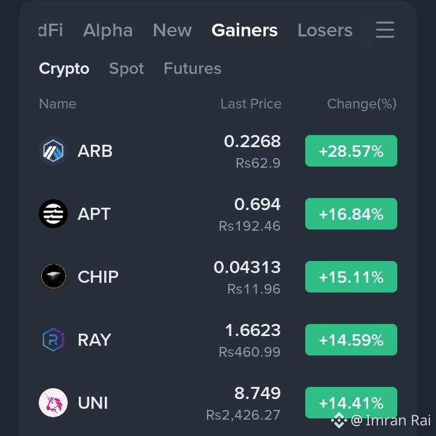The height and width of the screenshot is (436, 436).
Task: Switch to the Losers tab
Action: [x=325, y=30]
